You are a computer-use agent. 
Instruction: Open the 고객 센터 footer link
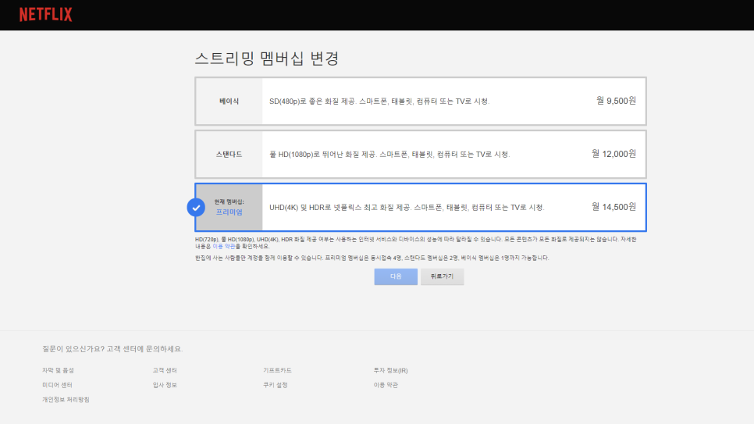[165, 370]
